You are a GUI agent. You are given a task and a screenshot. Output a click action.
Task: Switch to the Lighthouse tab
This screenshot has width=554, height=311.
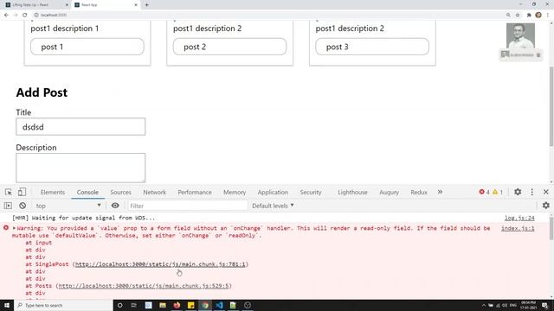tap(352, 192)
